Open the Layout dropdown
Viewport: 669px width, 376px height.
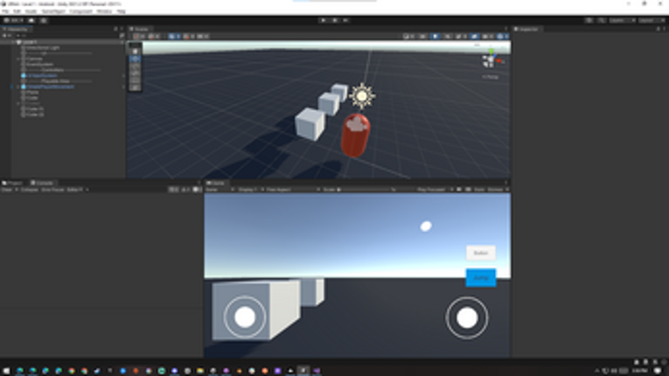(651, 20)
